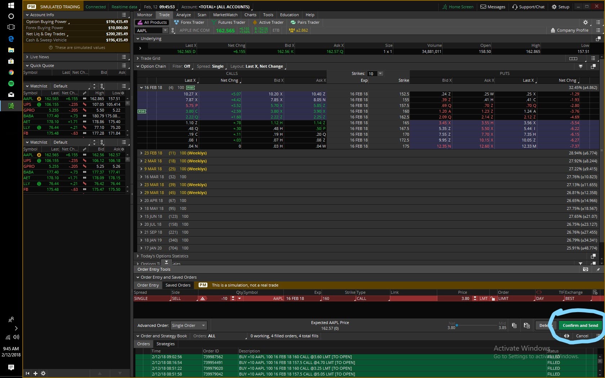605x378 pixels.
Task: Open the Account Info panel menu icon
Action: click(124, 15)
